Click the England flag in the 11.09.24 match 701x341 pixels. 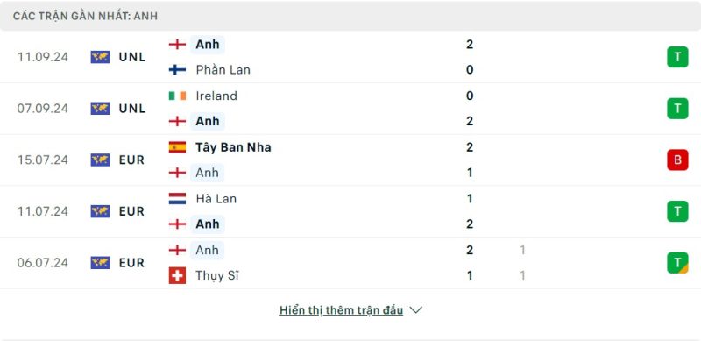177,45
